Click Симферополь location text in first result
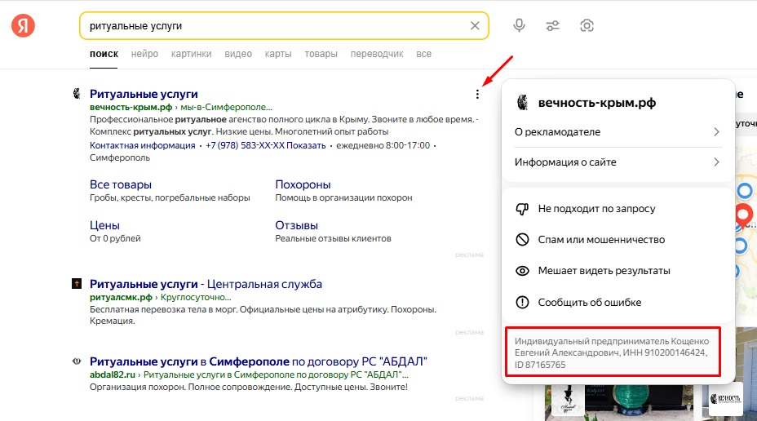The image size is (757, 421). 120,158
